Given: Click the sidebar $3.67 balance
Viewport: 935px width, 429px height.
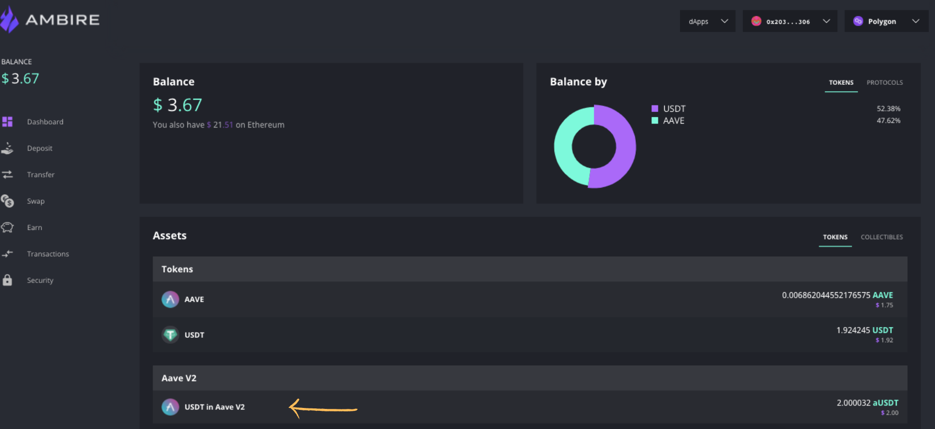Looking at the screenshot, I should (20, 78).
